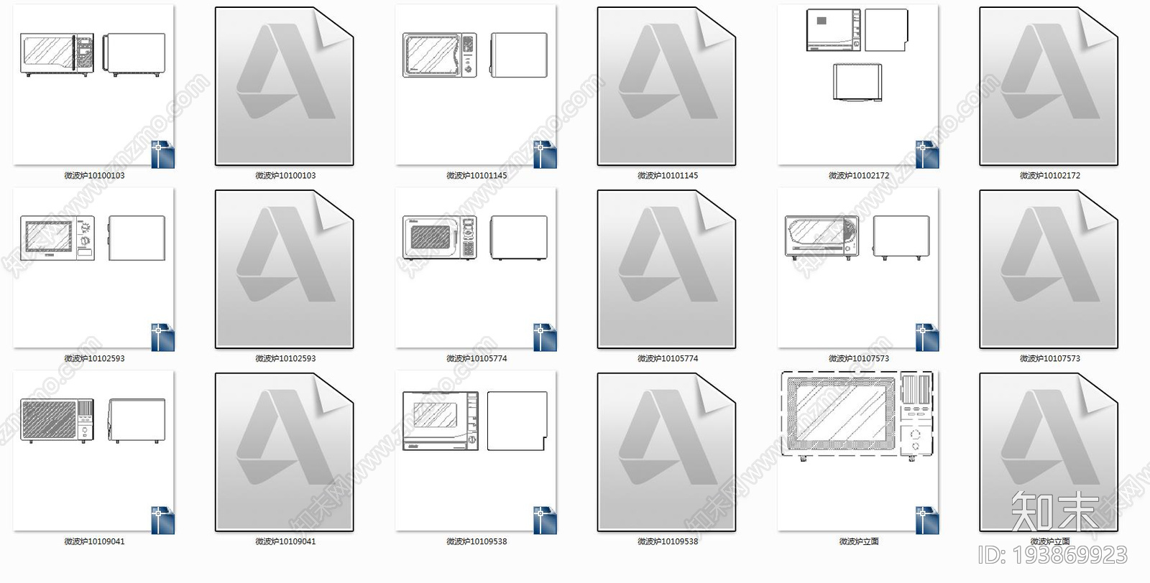
Task: Click the microwave drawing preview of 微波炉10101145
Action: pyautogui.click(x=476, y=86)
